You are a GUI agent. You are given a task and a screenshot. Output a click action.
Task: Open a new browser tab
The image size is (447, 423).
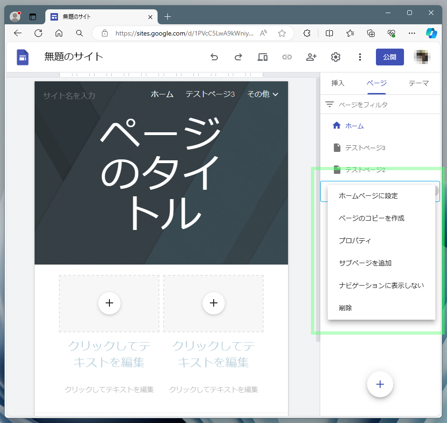[167, 17]
